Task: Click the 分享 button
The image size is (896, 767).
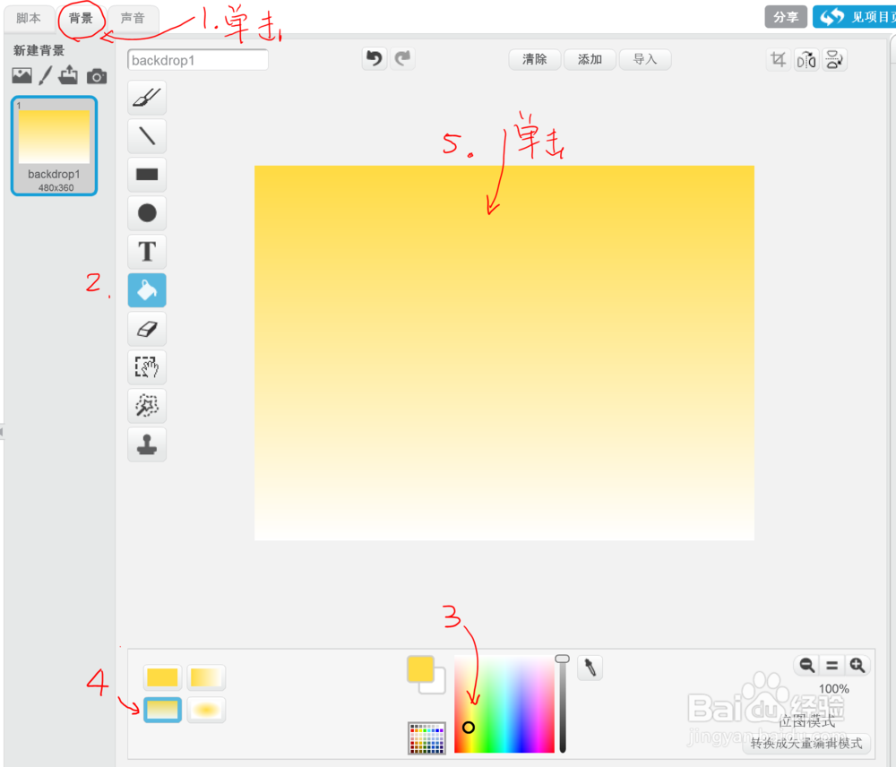Action: pyautogui.click(x=786, y=17)
